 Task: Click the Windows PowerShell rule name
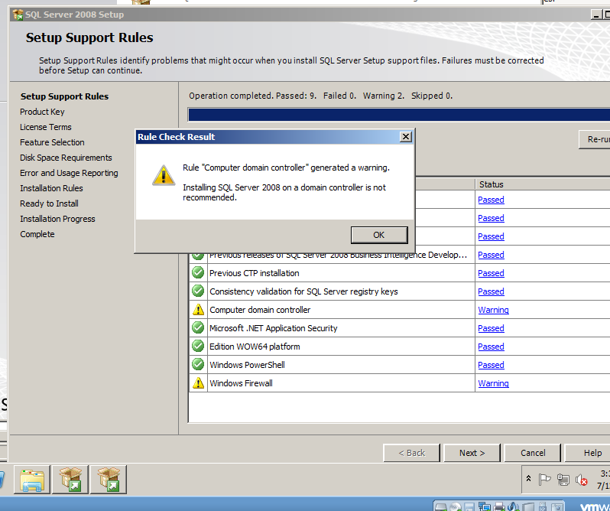coord(247,365)
